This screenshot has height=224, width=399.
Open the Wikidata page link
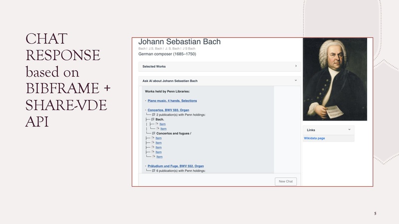click(314, 138)
